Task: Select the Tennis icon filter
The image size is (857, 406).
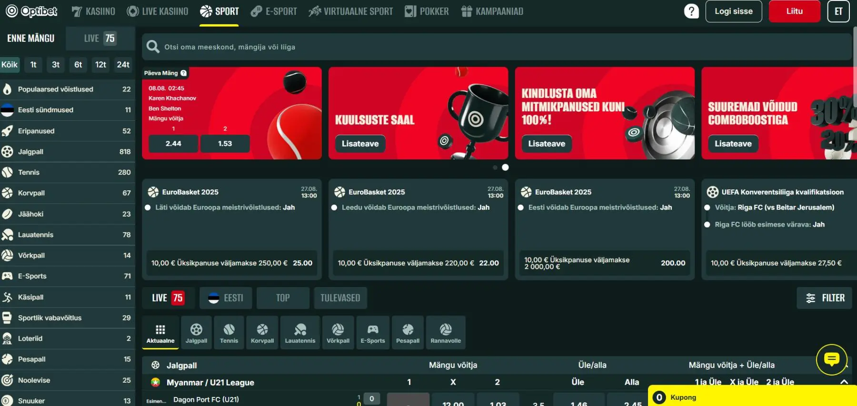Action: [229, 332]
